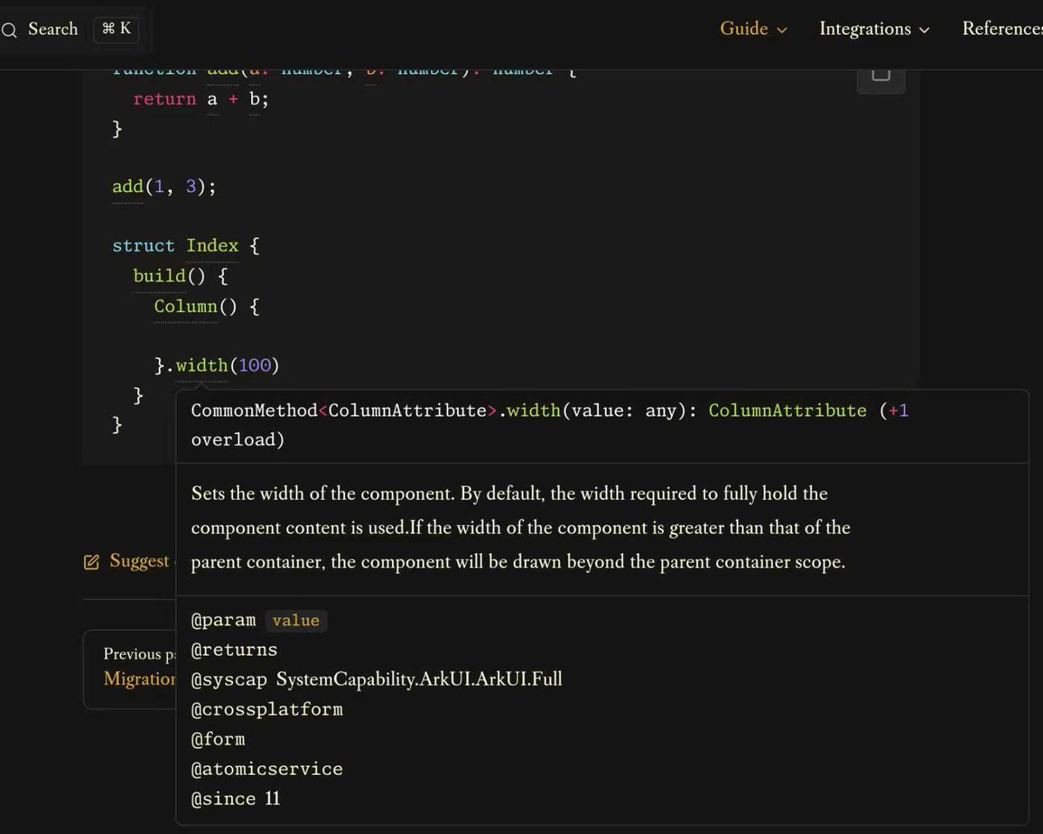Click the search magnifier icon

(x=9, y=30)
